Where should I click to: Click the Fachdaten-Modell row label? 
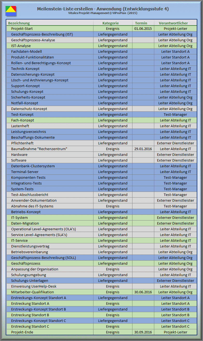tap(26, 51)
